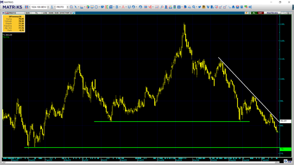294x165 pixels.
Task: Click the MATRIKS button in chart header
Action: 272,13
